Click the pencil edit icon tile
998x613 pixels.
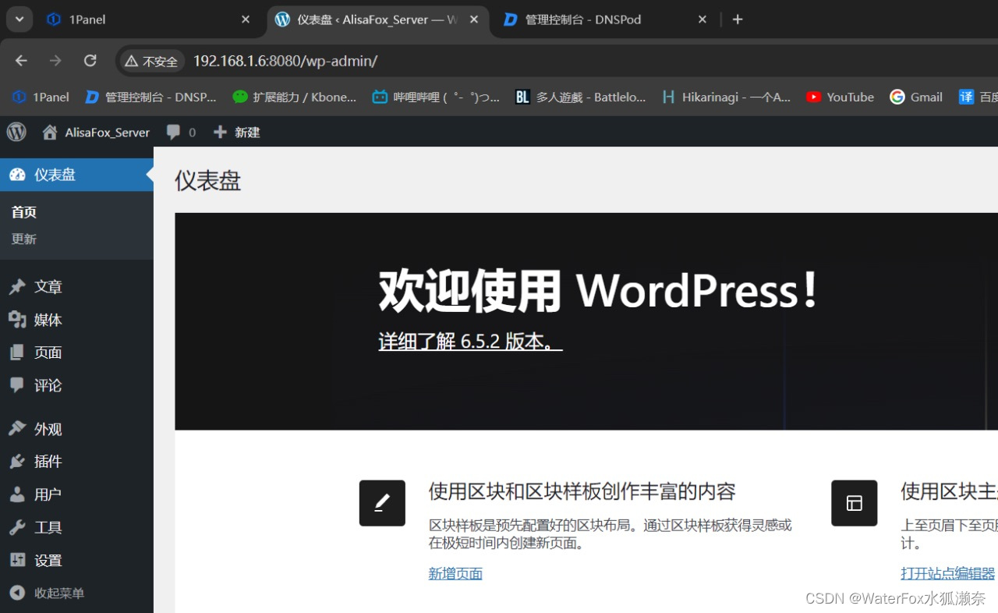[382, 503]
